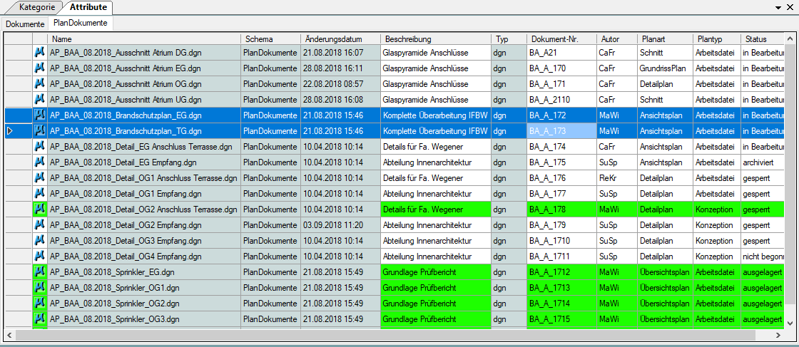Sort by the Typ column header
Image resolution: width=799 pixels, height=347 pixels.
coord(509,39)
